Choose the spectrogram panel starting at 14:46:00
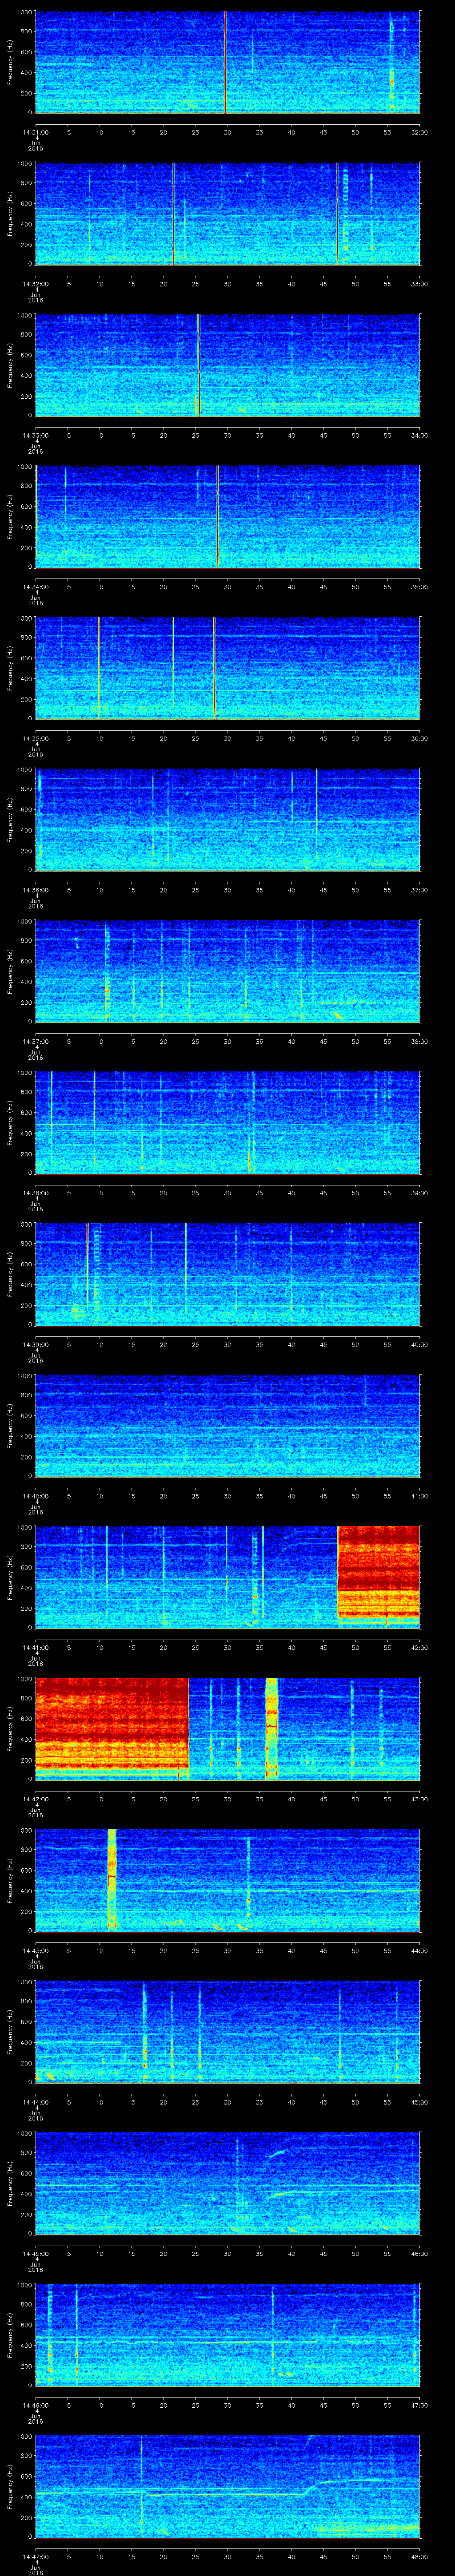 228,2335
